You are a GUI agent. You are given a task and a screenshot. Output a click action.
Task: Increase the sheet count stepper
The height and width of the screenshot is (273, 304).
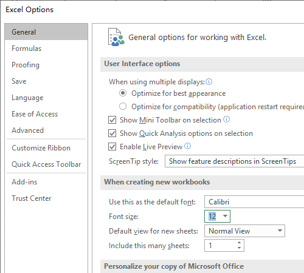pos(240,243)
